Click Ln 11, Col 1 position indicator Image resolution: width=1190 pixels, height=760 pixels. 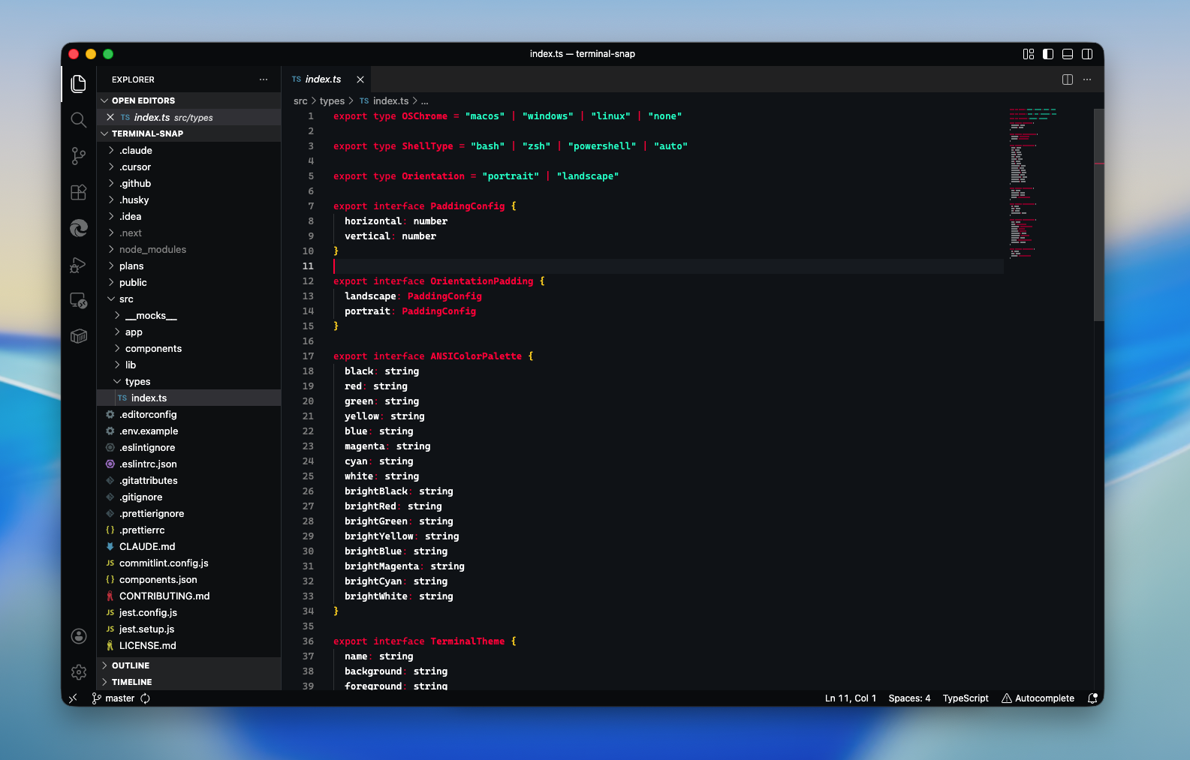pyautogui.click(x=851, y=698)
